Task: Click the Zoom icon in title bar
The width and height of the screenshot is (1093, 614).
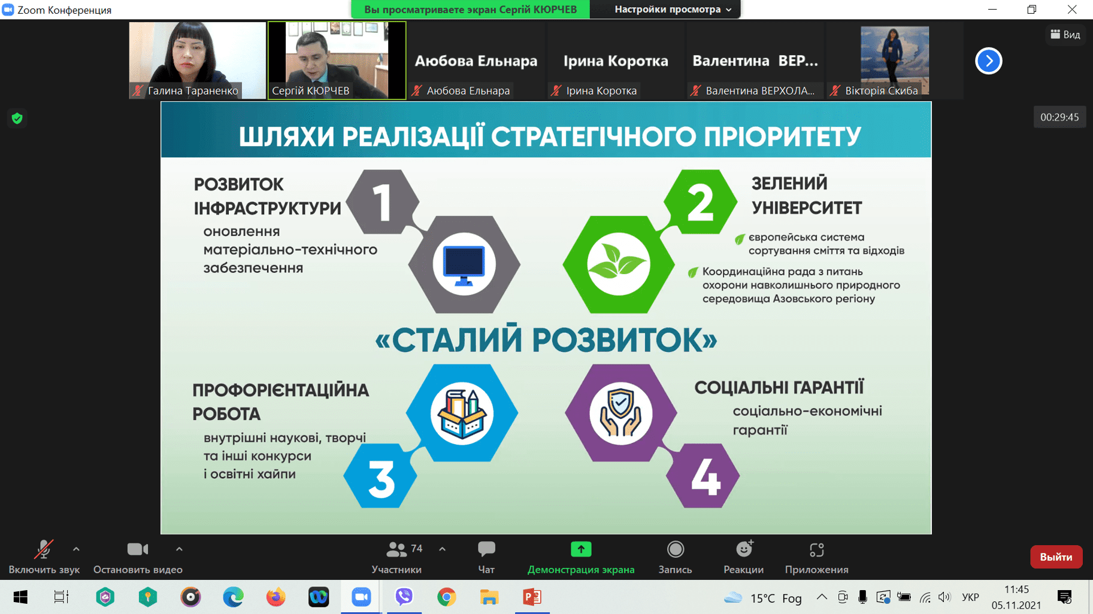Action: pos(8,10)
